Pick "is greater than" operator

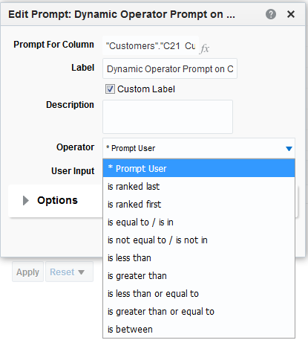click(199, 275)
